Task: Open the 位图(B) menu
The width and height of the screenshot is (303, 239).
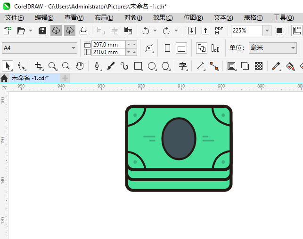Action: click(193, 17)
